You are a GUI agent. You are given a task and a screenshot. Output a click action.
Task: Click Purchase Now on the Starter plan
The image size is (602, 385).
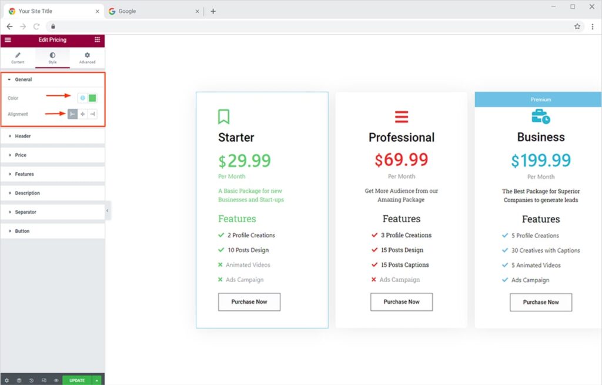tap(249, 302)
